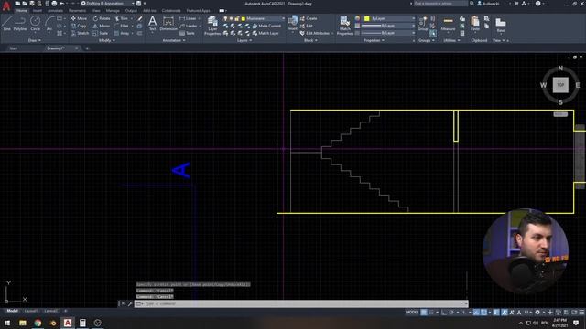586x329 pixels.
Task: Click the TOP face of ViewCube
Action: click(560, 85)
